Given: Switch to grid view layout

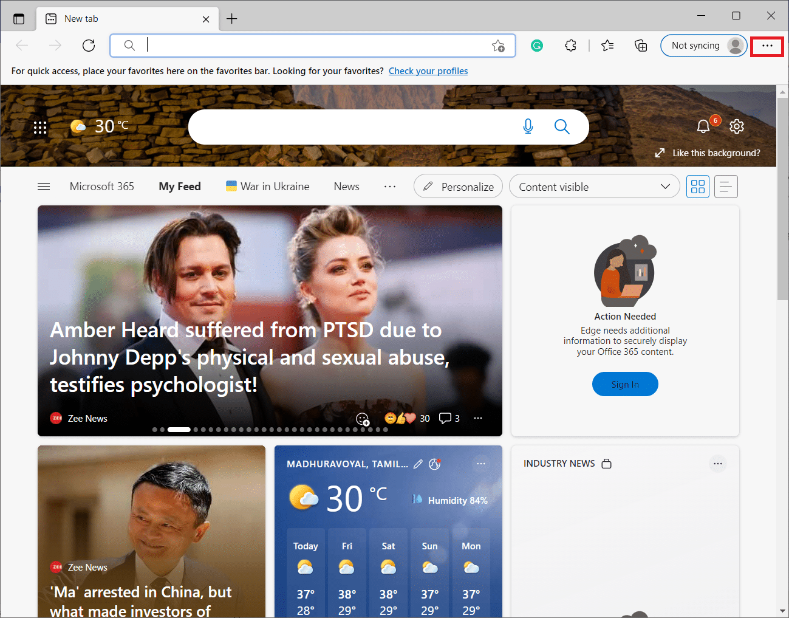Looking at the screenshot, I should pyautogui.click(x=698, y=187).
